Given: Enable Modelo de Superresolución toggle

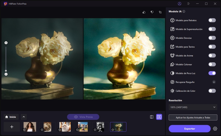Looking at the screenshot, I should tap(212, 29).
